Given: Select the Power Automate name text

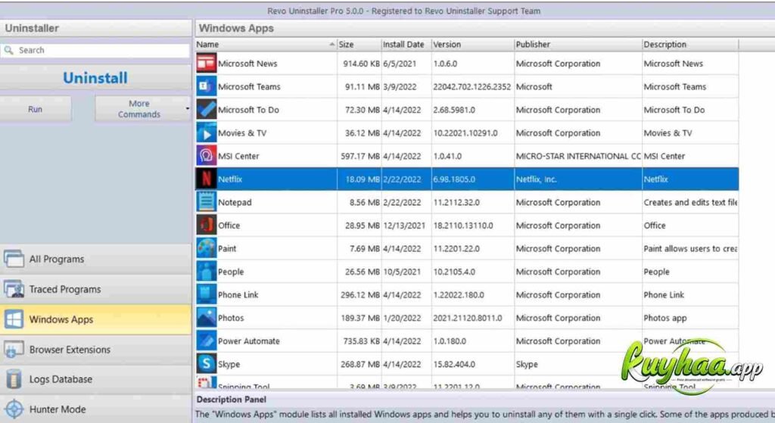Looking at the screenshot, I should click(248, 341).
